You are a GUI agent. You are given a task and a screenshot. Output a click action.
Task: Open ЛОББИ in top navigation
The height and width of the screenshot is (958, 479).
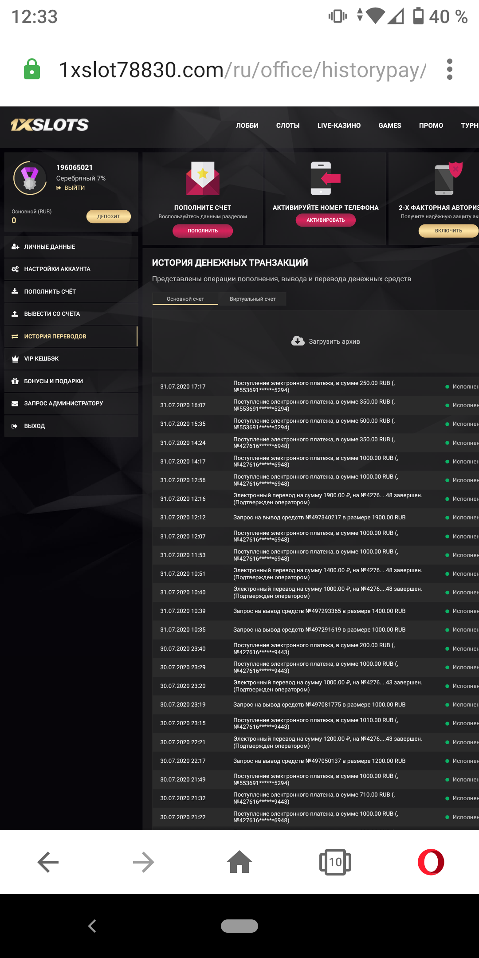[x=247, y=126]
